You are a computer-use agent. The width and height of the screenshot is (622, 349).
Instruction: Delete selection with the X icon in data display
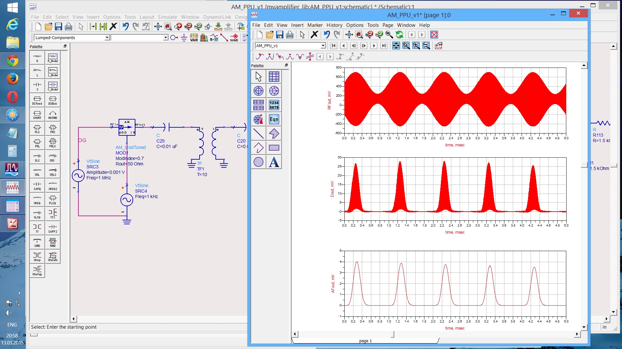314,35
